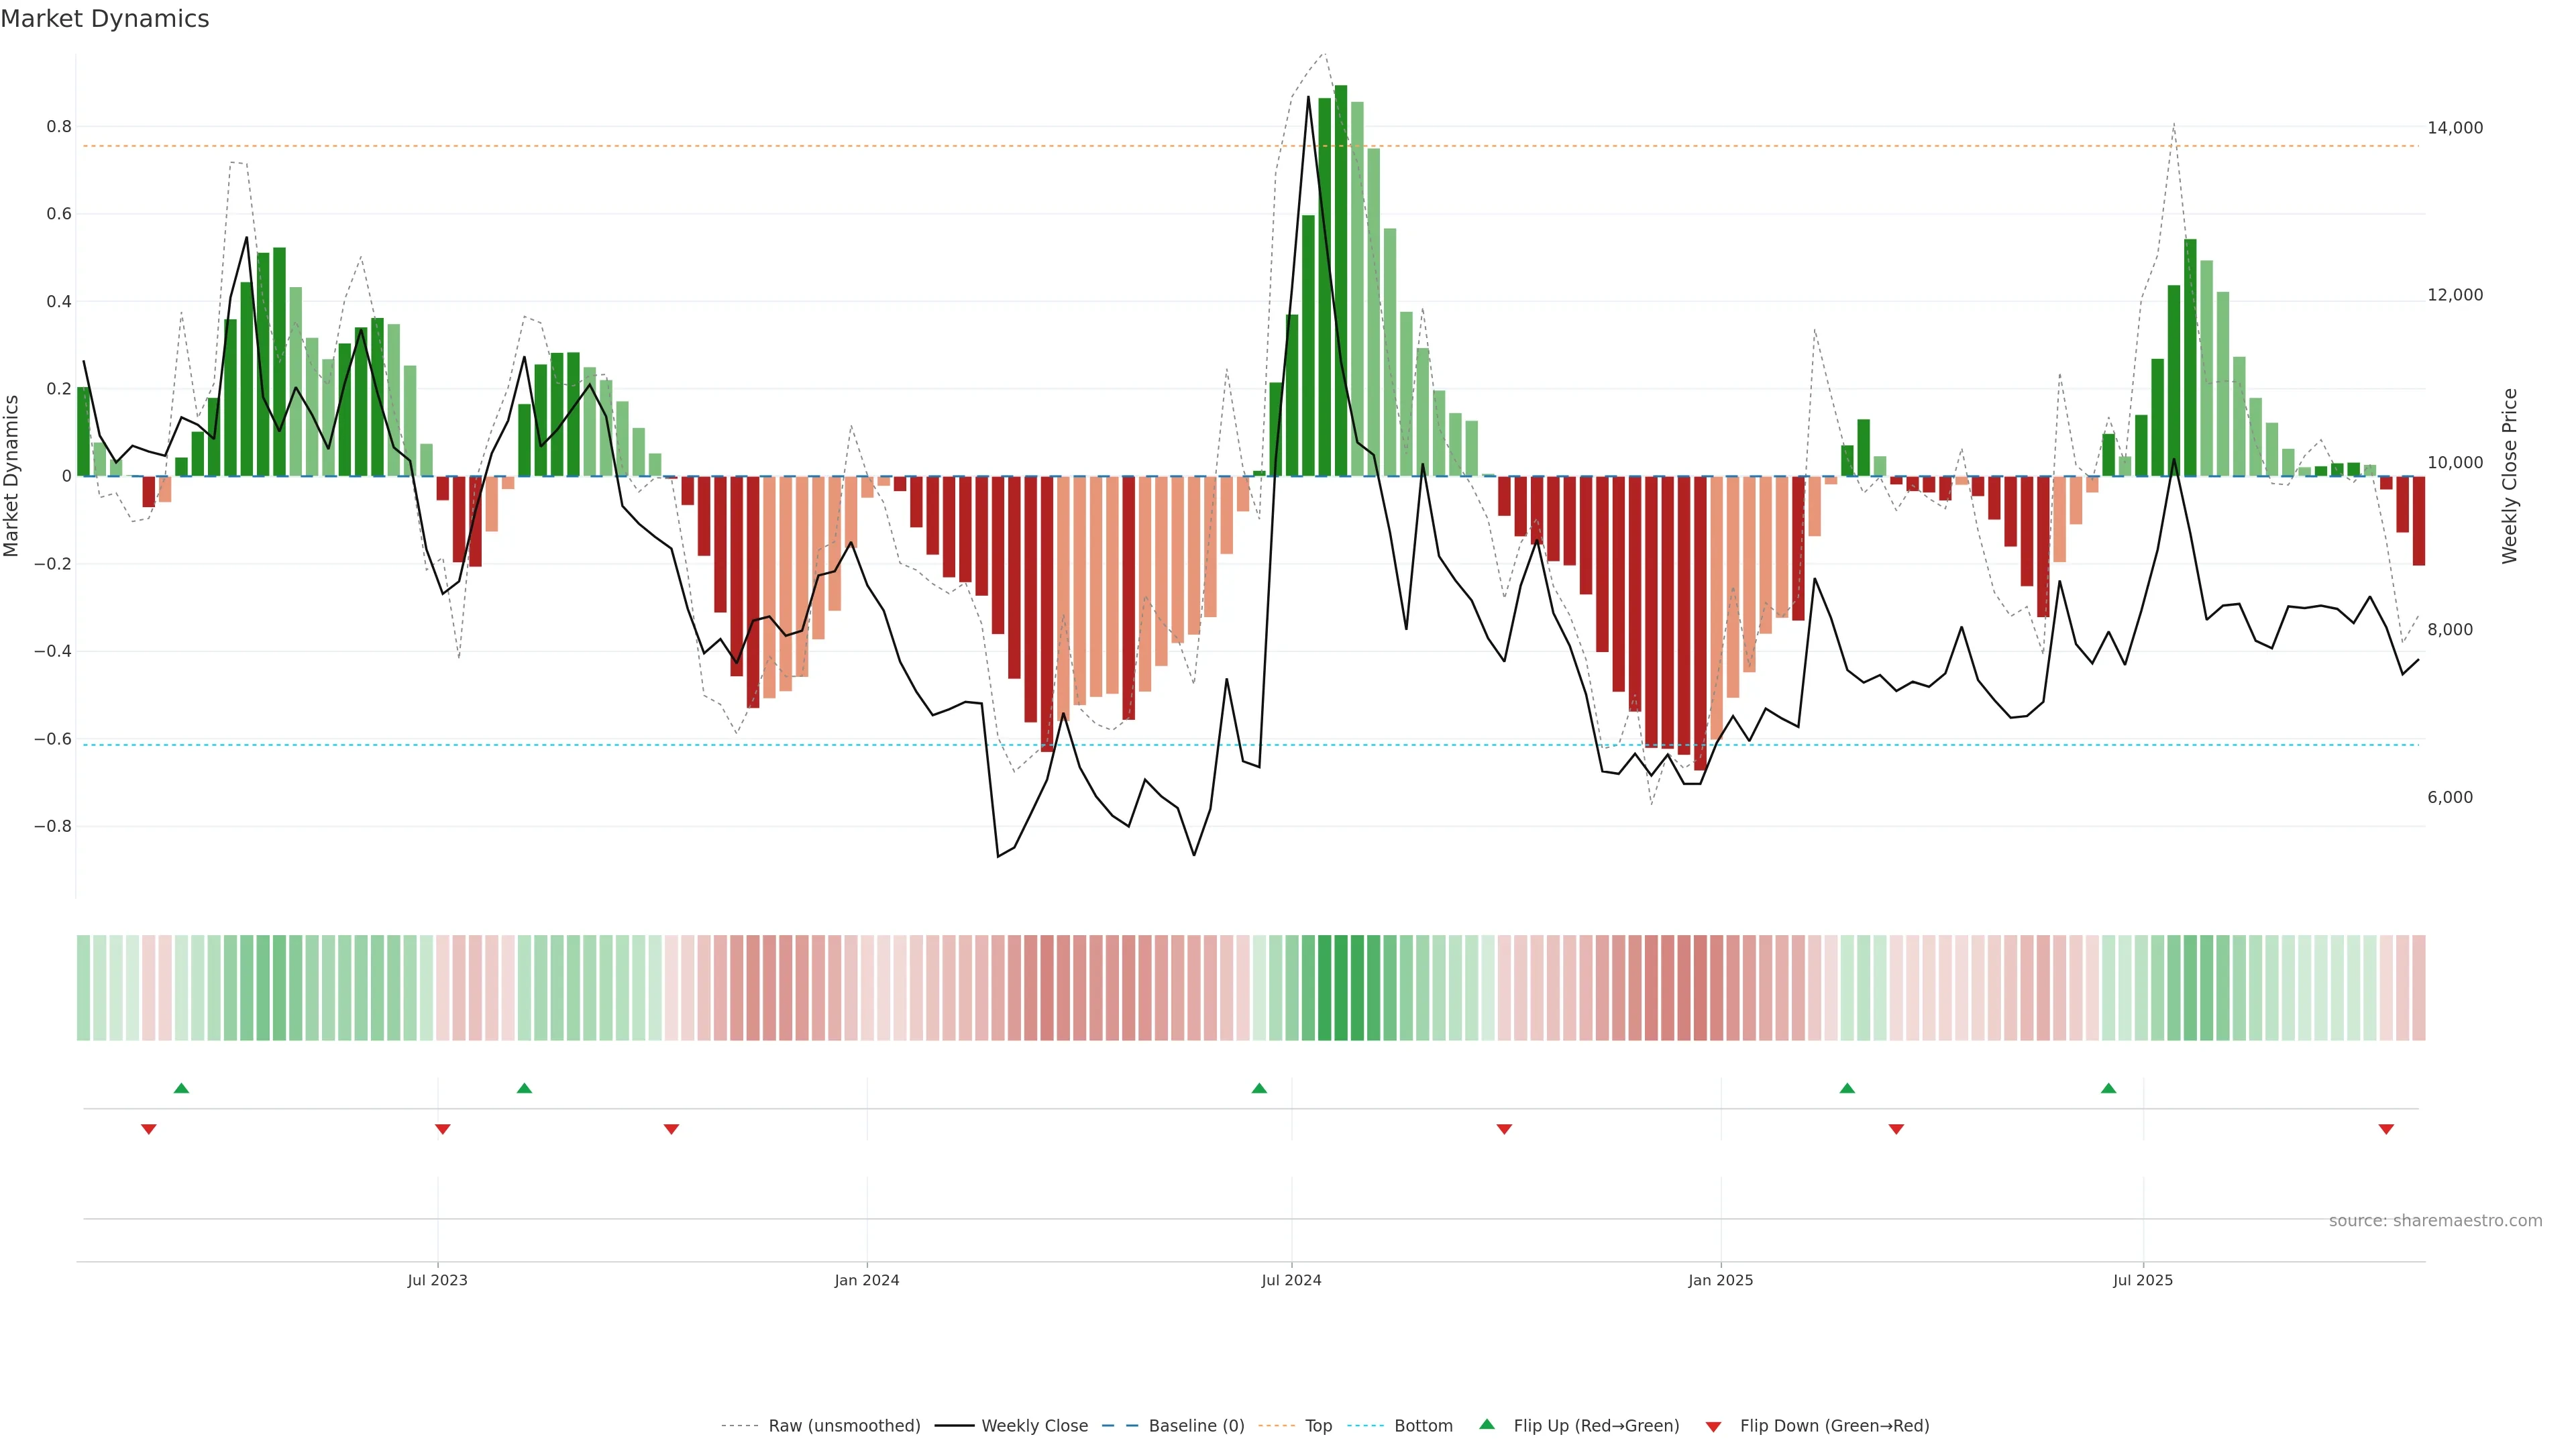The width and height of the screenshot is (2576, 1449).
Task: Click the leftmost red Flip Down marker
Action: 149,1129
